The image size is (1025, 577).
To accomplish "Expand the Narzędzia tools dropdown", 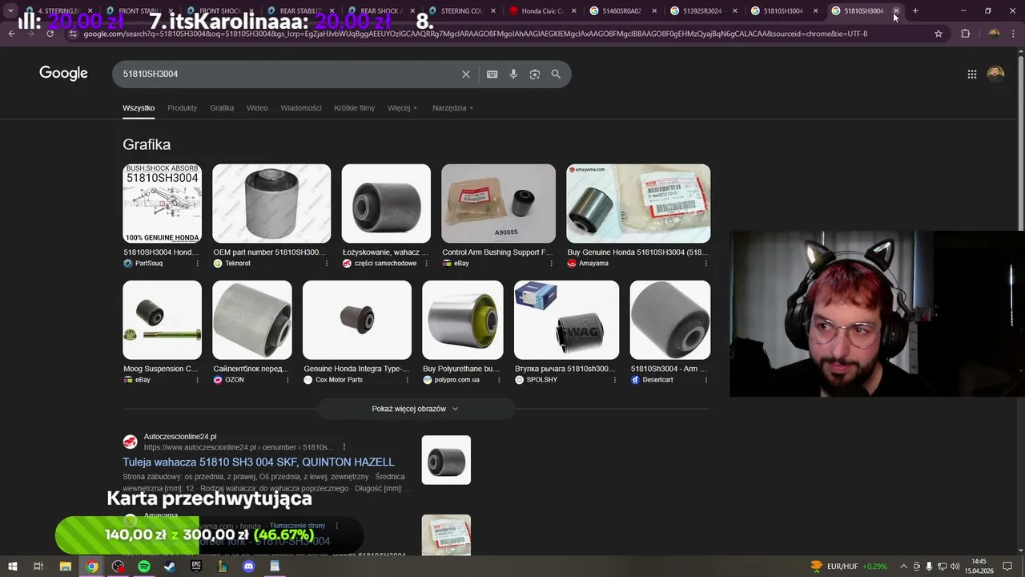I will point(452,107).
